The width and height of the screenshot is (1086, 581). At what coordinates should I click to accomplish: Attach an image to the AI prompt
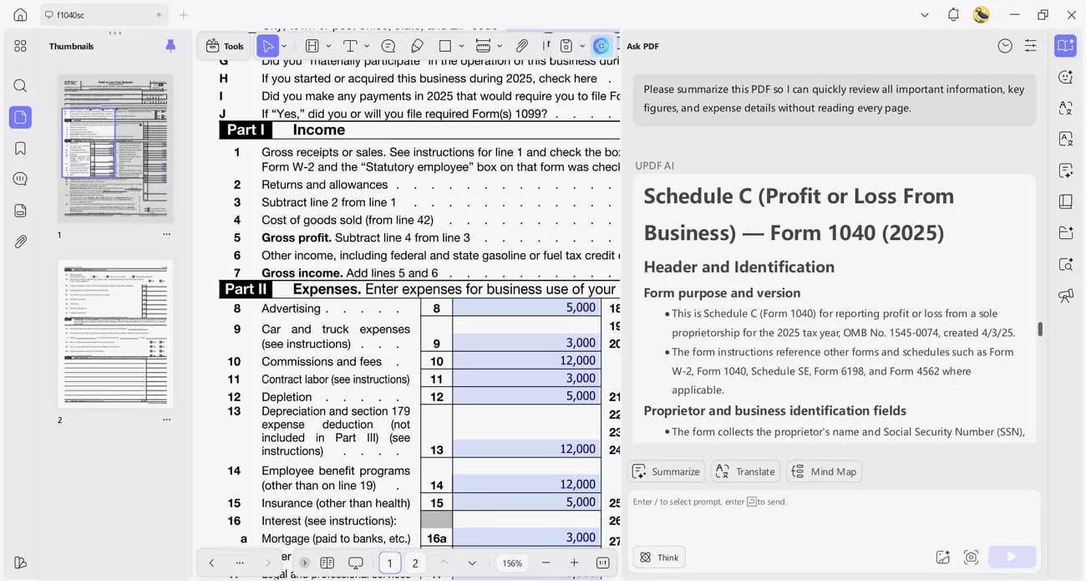(942, 558)
